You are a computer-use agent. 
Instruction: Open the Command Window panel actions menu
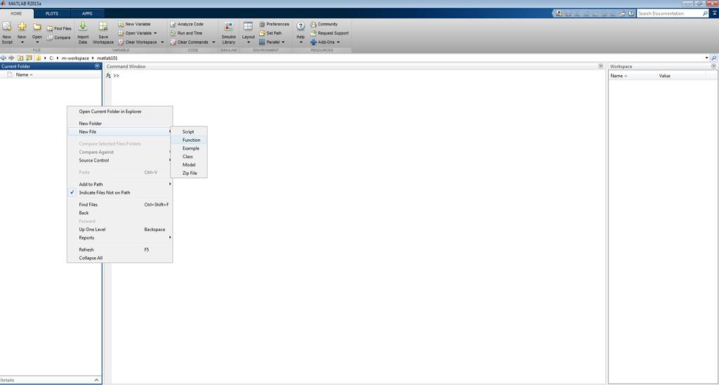point(601,67)
